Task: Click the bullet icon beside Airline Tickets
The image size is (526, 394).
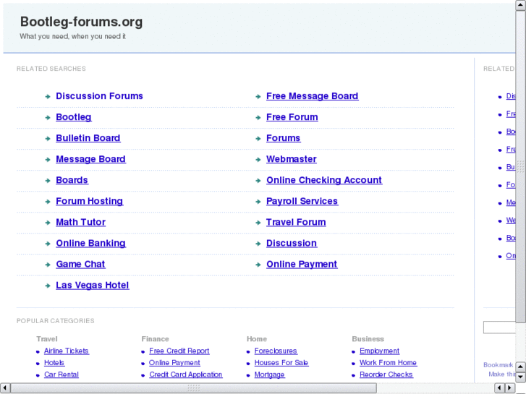Action: [38, 351]
